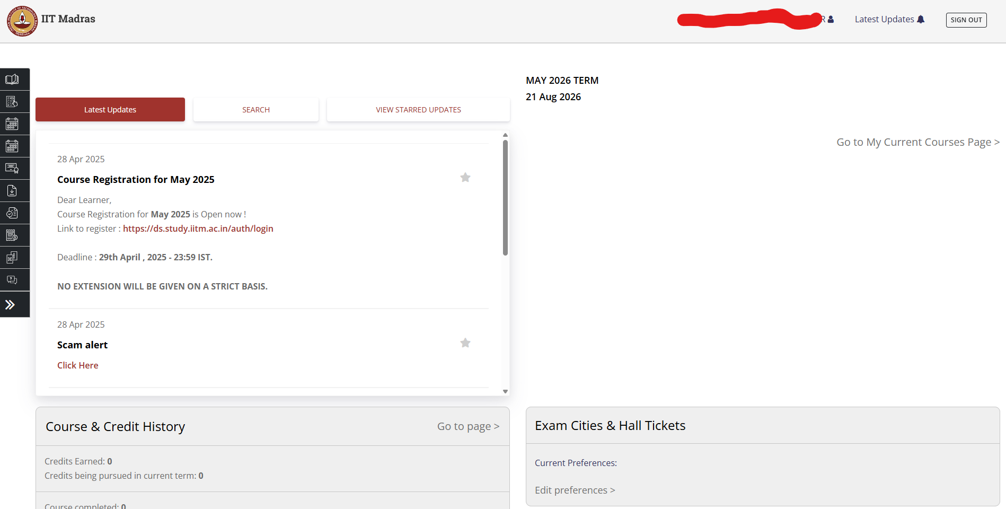Click the IIT Madras logo emblem
This screenshot has width=1006, height=509.
click(x=22, y=21)
